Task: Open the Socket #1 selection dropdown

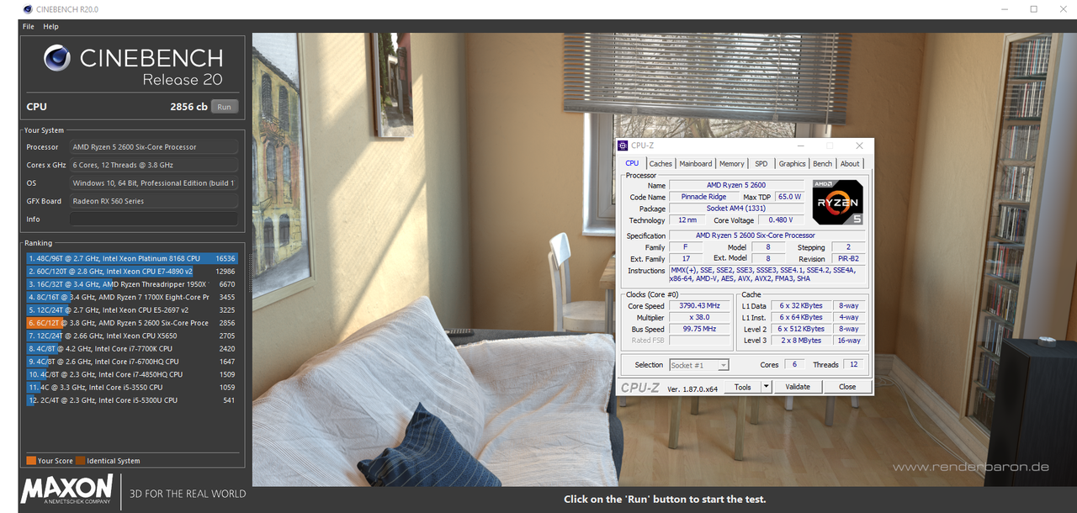Action: pos(699,365)
